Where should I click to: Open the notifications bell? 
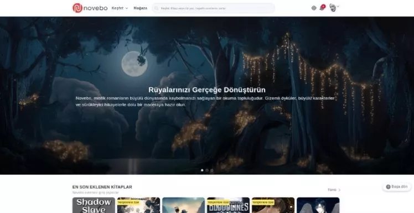[322, 7]
